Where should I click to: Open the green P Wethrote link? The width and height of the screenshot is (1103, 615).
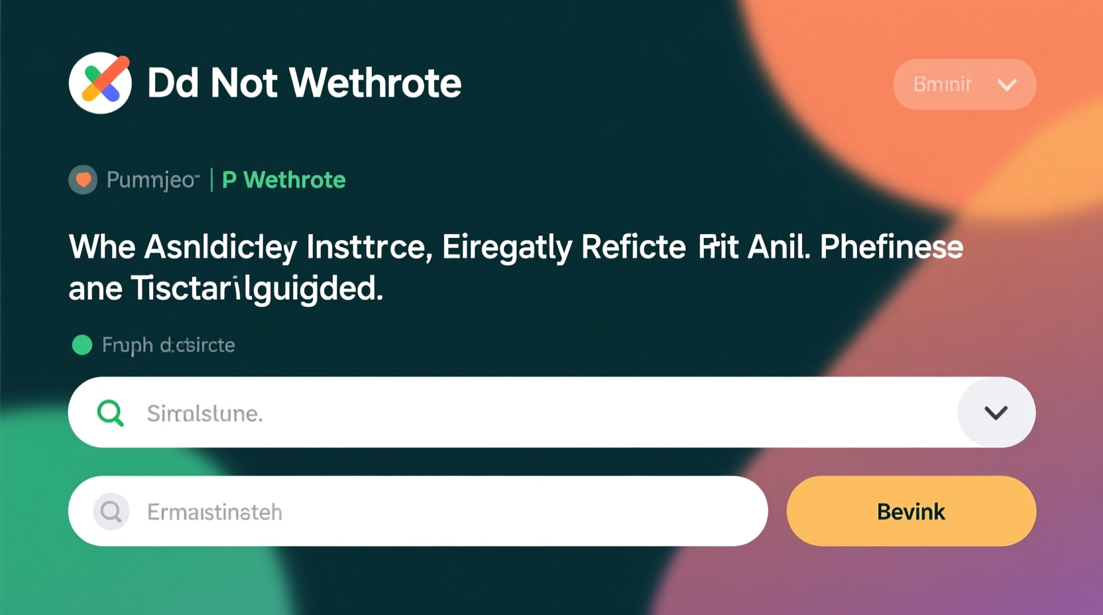(284, 180)
